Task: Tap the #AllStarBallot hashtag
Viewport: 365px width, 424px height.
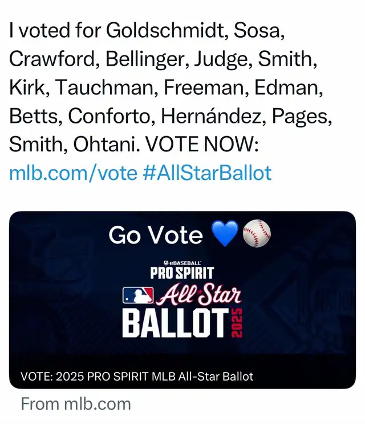Action: tap(207, 173)
